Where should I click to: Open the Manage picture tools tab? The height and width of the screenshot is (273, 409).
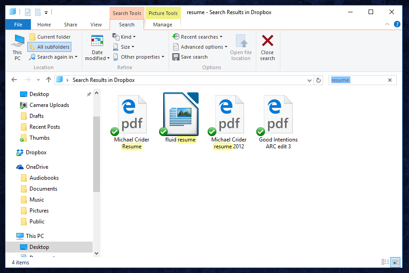(163, 25)
